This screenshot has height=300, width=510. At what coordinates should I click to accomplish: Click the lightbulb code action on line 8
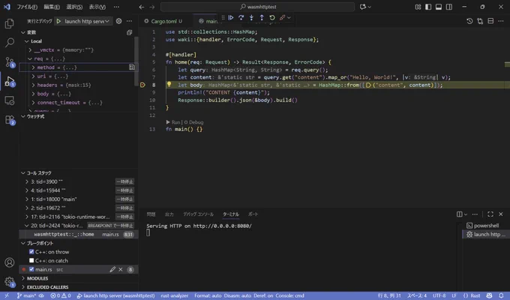[x=169, y=85]
